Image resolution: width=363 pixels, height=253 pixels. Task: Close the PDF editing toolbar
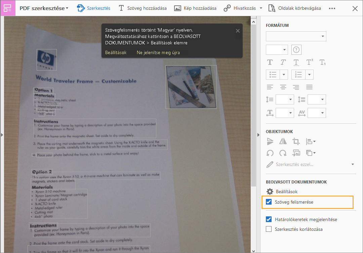coord(355,8)
